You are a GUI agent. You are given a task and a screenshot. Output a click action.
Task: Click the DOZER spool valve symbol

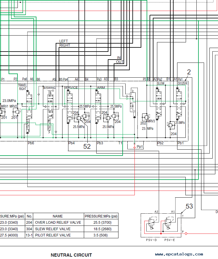179,104
